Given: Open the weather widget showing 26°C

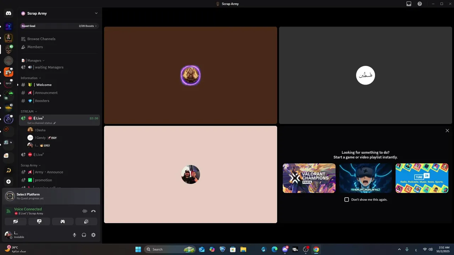Looking at the screenshot, I should (x=16, y=249).
